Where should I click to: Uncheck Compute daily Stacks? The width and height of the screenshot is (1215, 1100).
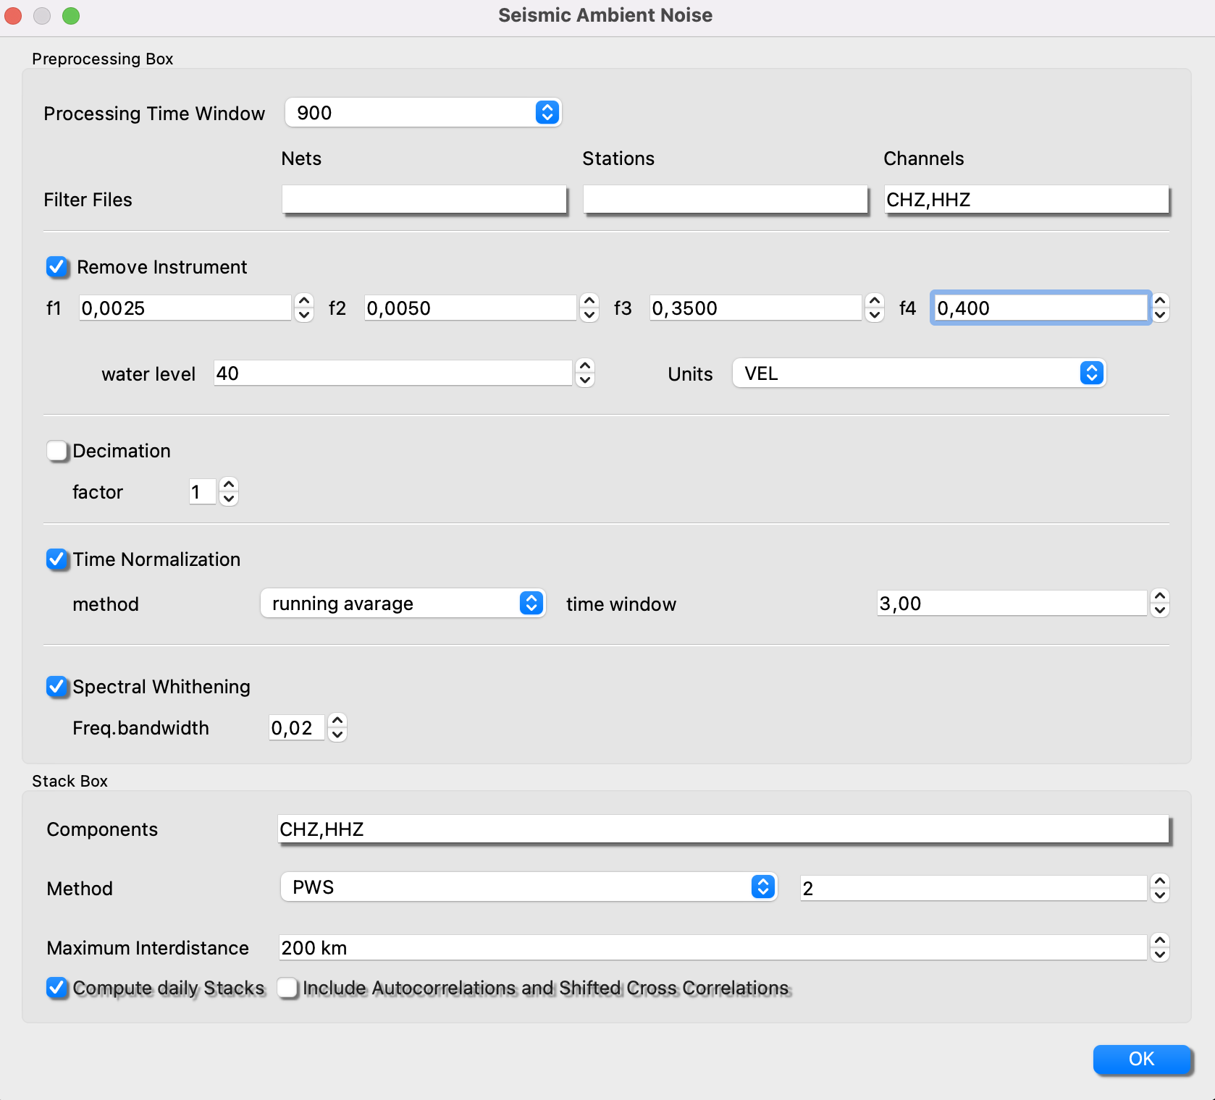click(x=57, y=988)
